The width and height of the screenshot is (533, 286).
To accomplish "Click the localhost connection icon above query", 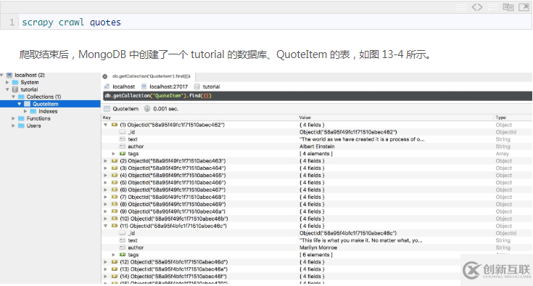I will click(x=107, y=86).
